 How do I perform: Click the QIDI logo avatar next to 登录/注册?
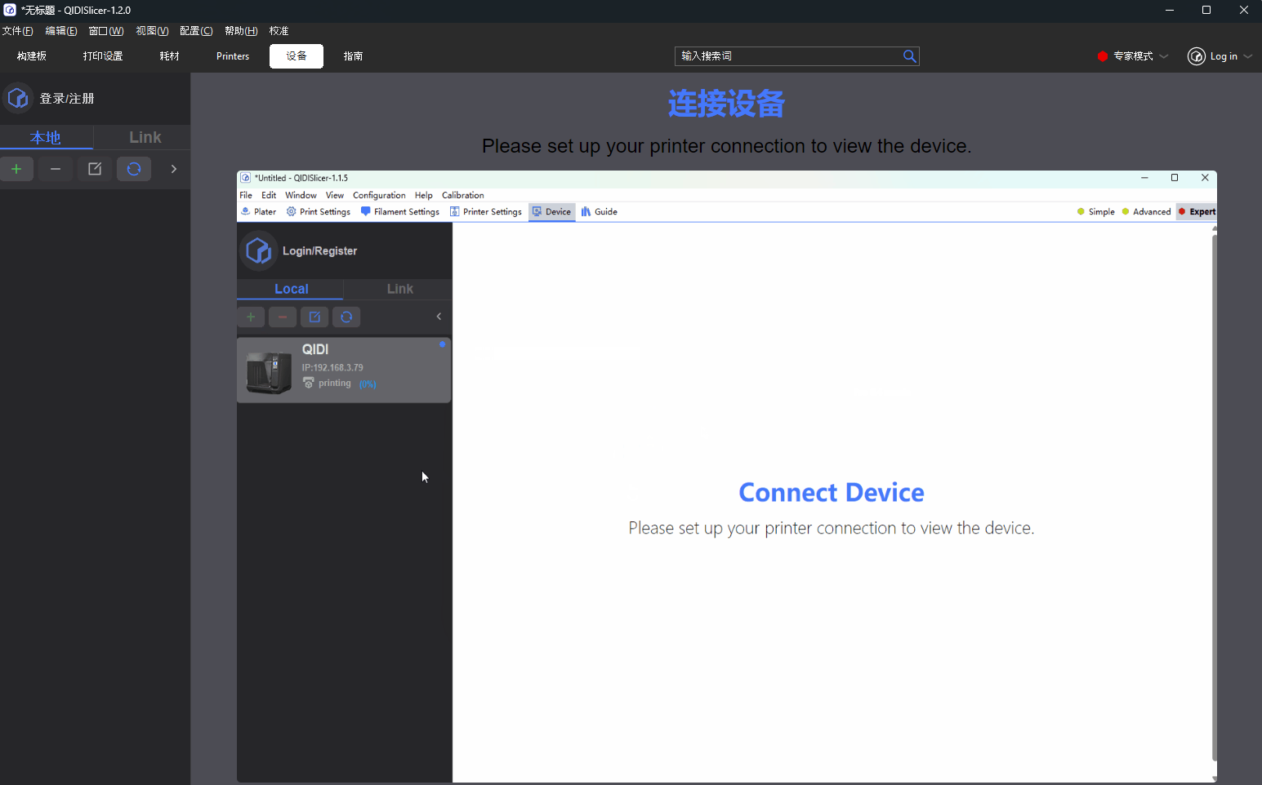[18, 99]
